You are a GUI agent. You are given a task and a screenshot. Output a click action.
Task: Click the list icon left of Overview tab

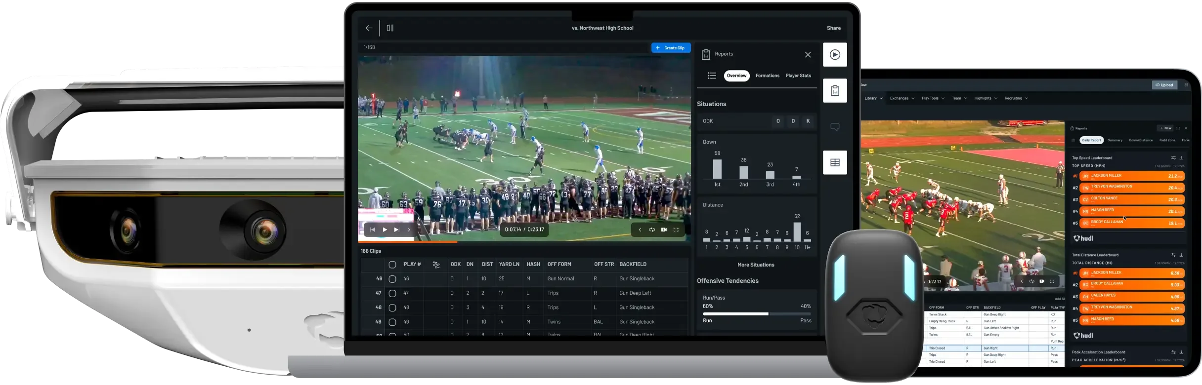coord(712,76)
